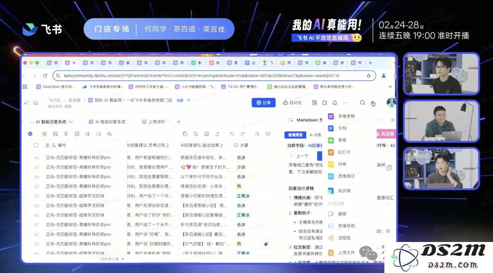
Task: Expand the AI 智能回复系统 table dropdown
Action: click(71, 122)
